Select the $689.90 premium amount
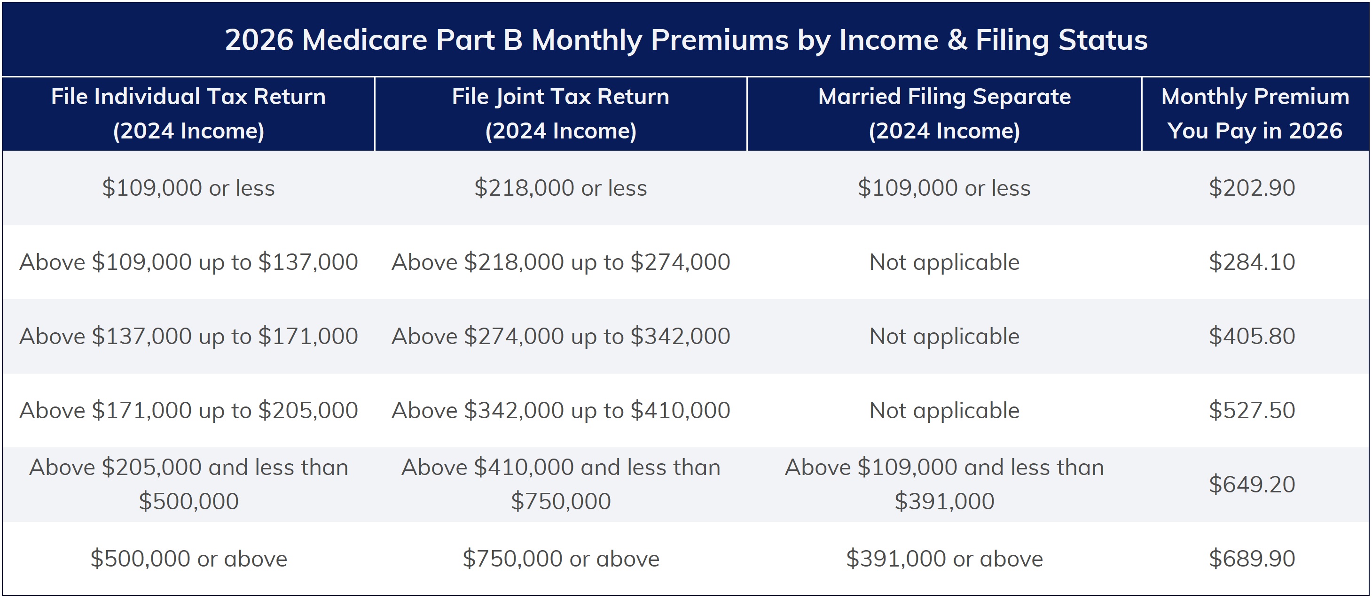The height and width of the screenshot is (598, 1372). tap(1252, 559)
